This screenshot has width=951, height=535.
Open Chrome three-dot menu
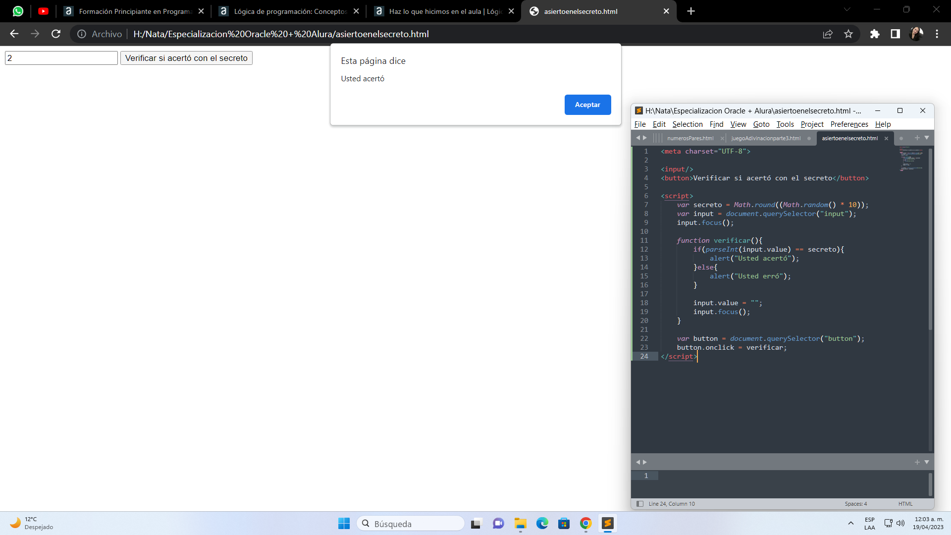937,34
